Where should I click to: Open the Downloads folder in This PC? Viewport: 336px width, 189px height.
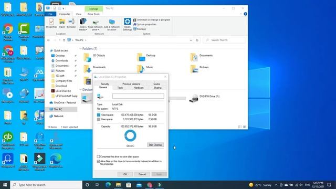pyautogui.click(x=94, y=69)
